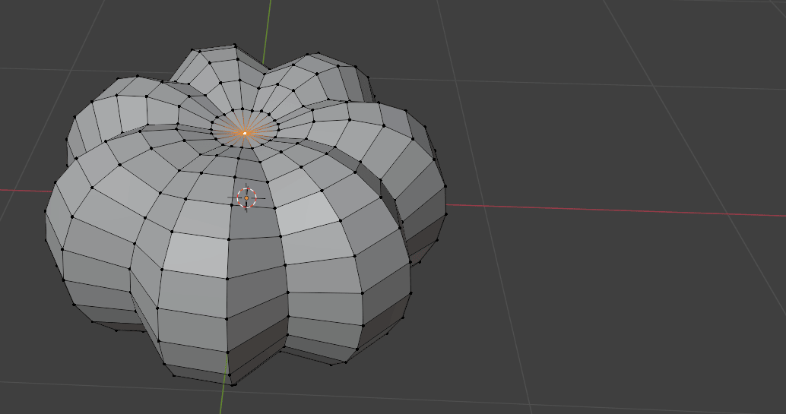The height and width of the screenshot is (414, 786).
Task: Select the leftmost vertex of the mesh silhouette
Action: coord(46,210)
